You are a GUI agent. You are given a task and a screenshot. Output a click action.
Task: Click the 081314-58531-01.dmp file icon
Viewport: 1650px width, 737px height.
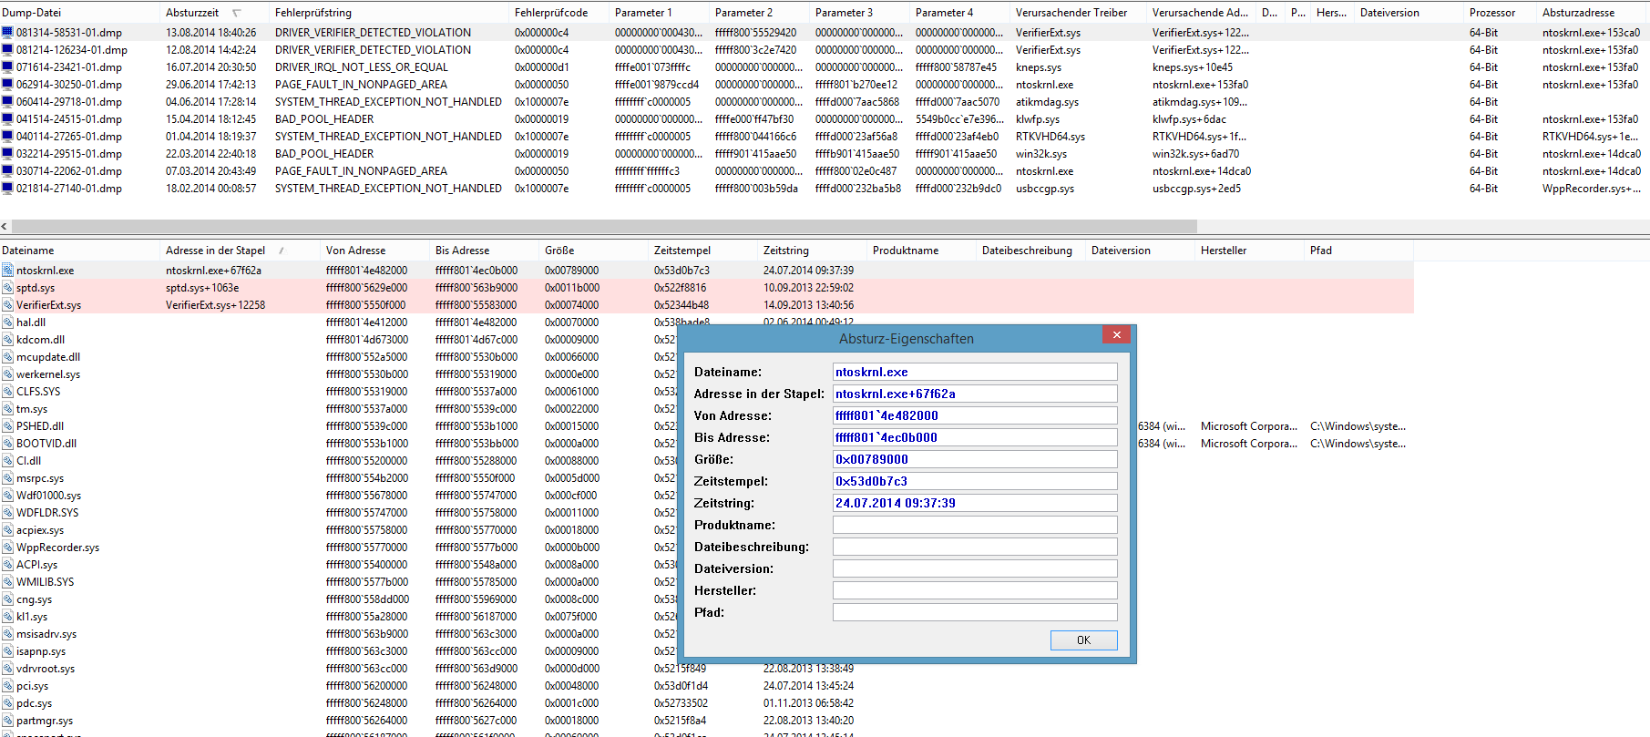[7, 32]
